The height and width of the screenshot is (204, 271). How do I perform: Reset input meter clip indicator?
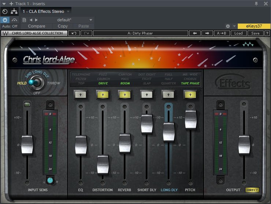(x=50, y=114)
